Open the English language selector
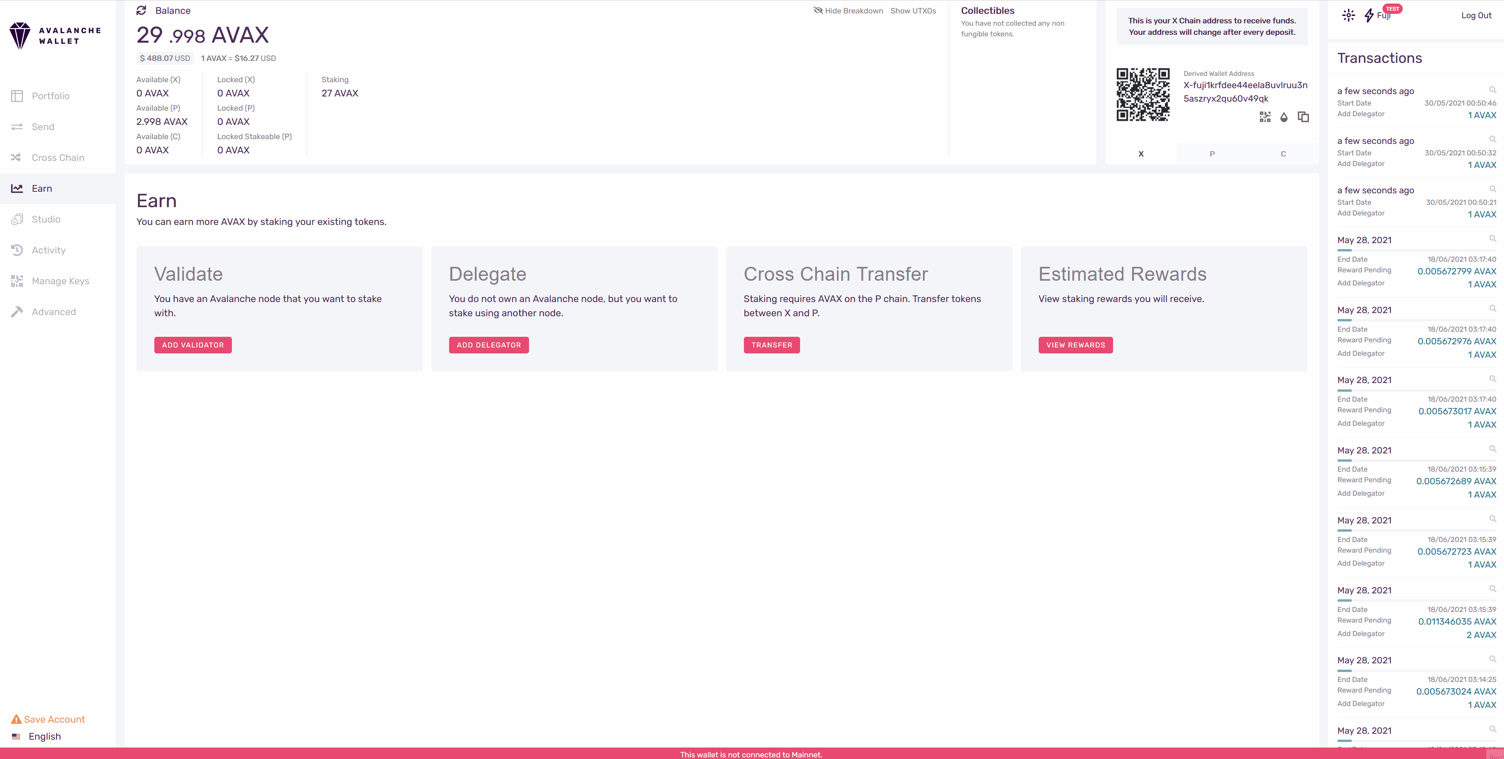This screenshot has height=759, width=1504. [x=36, y=736]
